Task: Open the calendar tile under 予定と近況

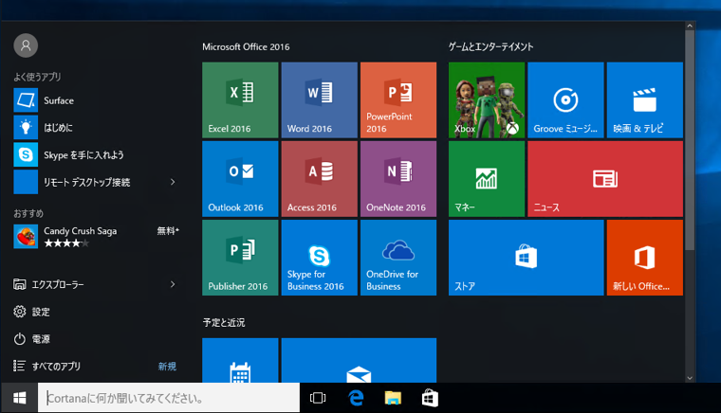Action: (240, 360)
